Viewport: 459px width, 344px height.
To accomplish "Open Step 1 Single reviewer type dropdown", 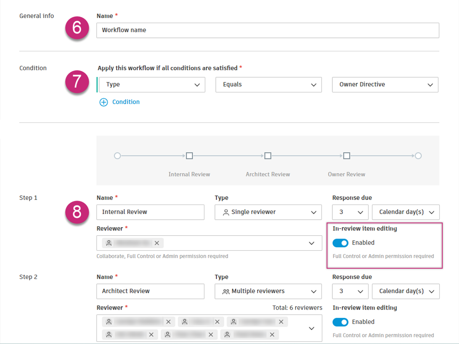I will click(268, 212).
